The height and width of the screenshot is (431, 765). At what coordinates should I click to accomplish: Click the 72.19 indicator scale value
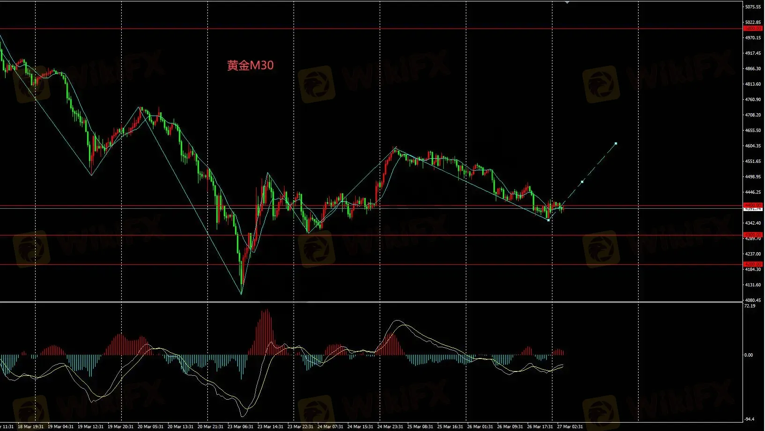click(x=750, y=306)
